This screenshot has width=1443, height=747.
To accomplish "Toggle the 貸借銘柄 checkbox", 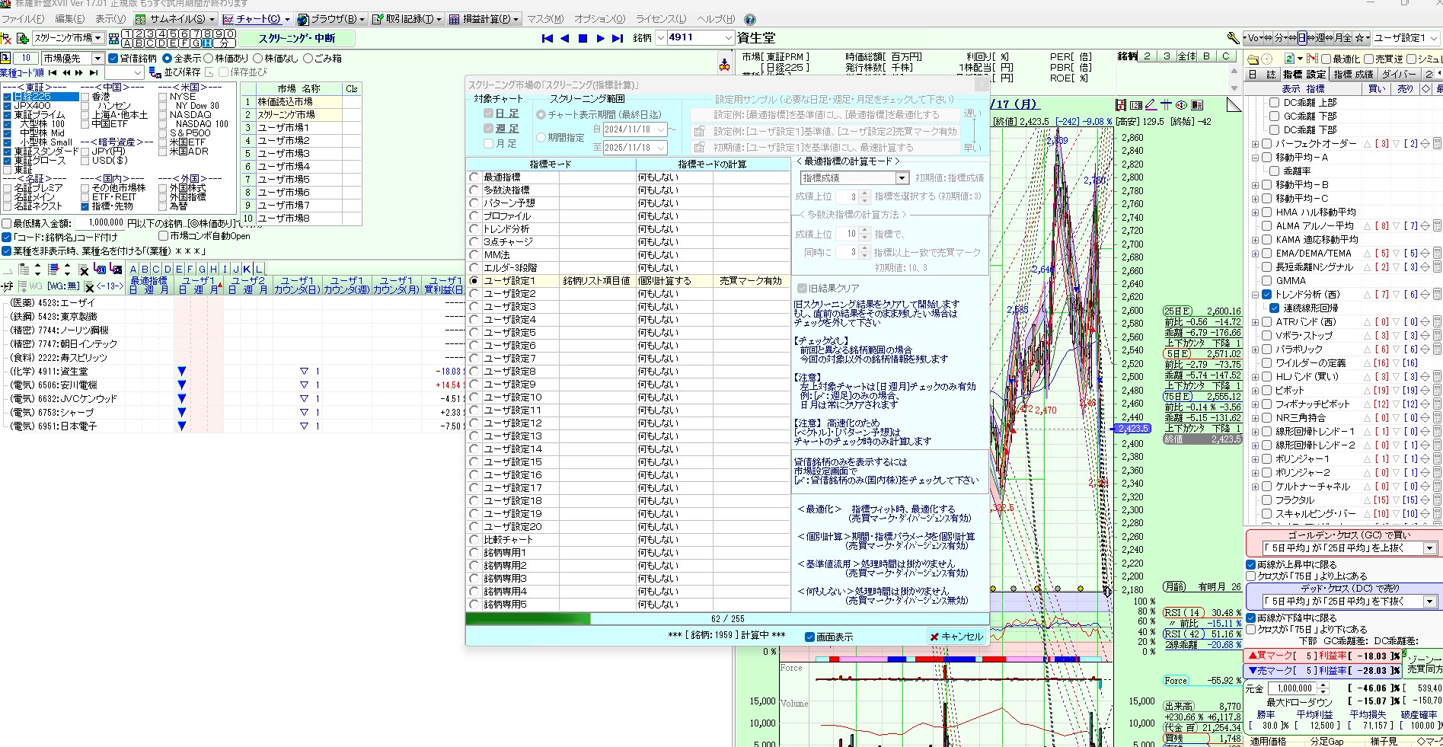I will coord(113,59).
